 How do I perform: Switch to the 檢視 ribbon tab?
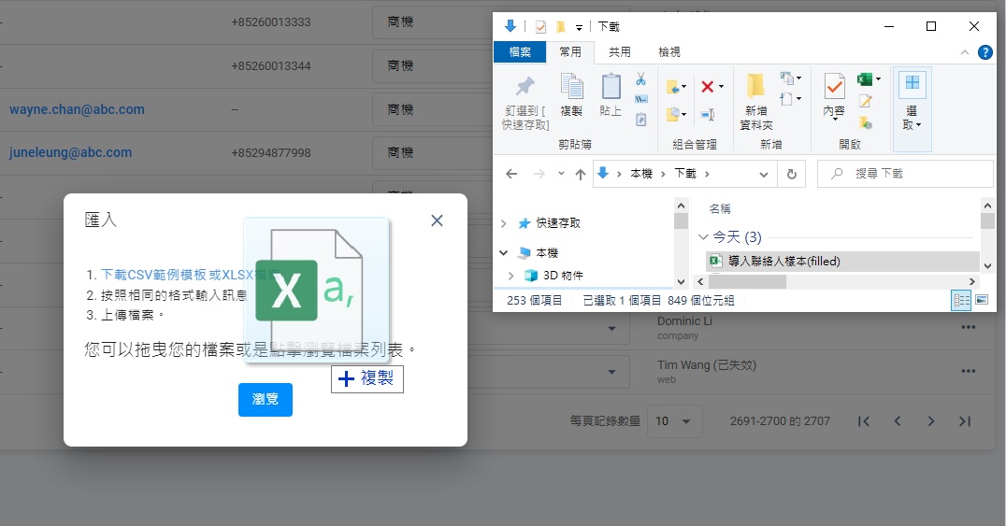click(669, 52)
